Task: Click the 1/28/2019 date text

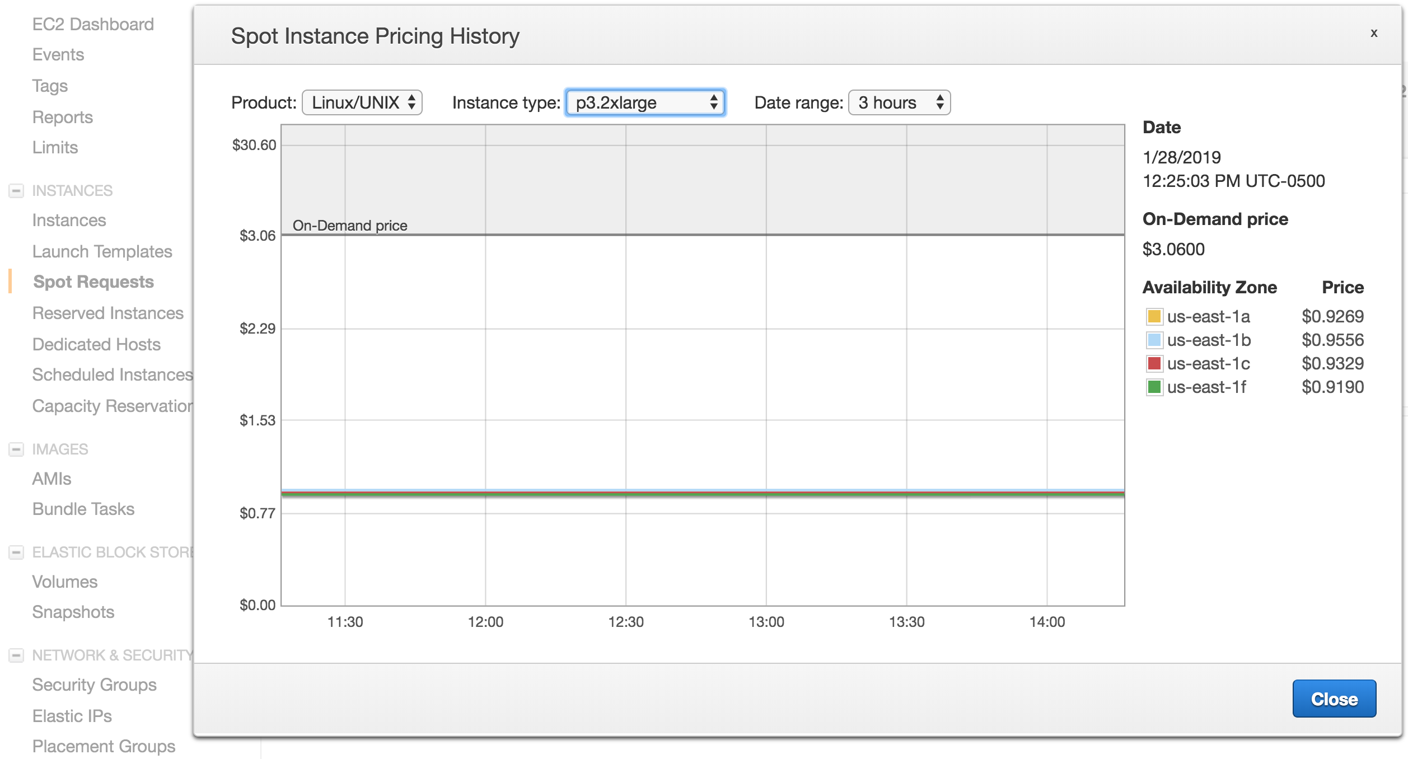Action: (x=1182, y=157)
